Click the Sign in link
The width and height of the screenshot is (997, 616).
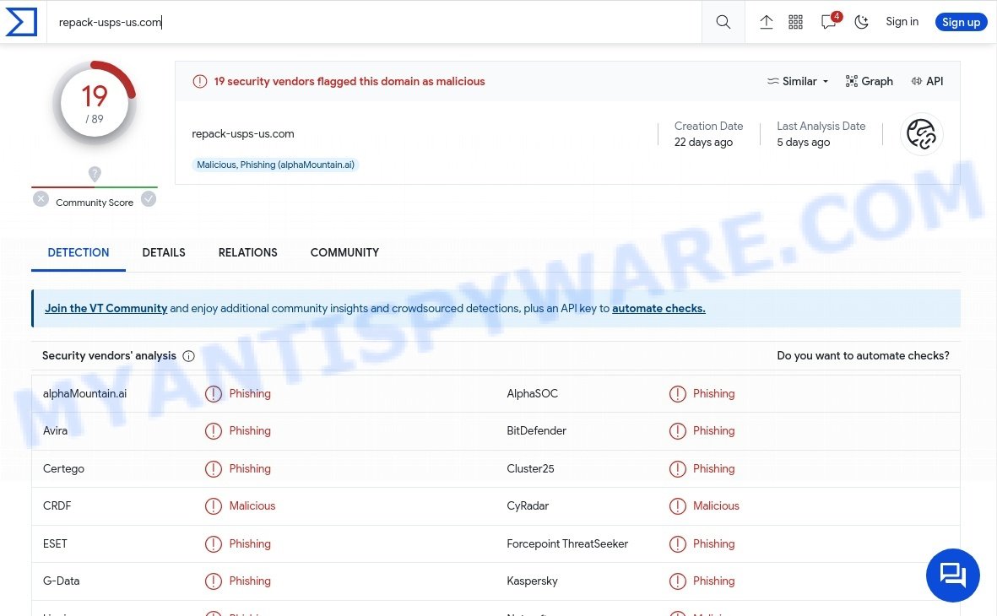point(902,22)
